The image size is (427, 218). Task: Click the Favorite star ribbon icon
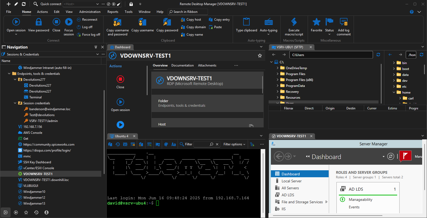click(x=317, y=22)
